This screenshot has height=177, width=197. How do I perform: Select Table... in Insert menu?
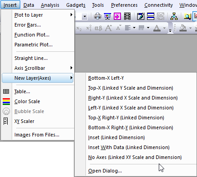(x=38, y=91)
